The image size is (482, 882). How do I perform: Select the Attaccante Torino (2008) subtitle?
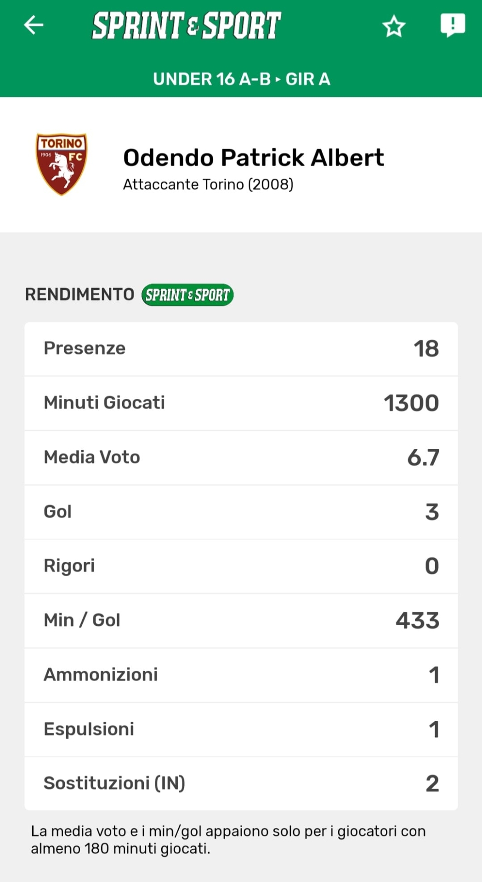208,185
